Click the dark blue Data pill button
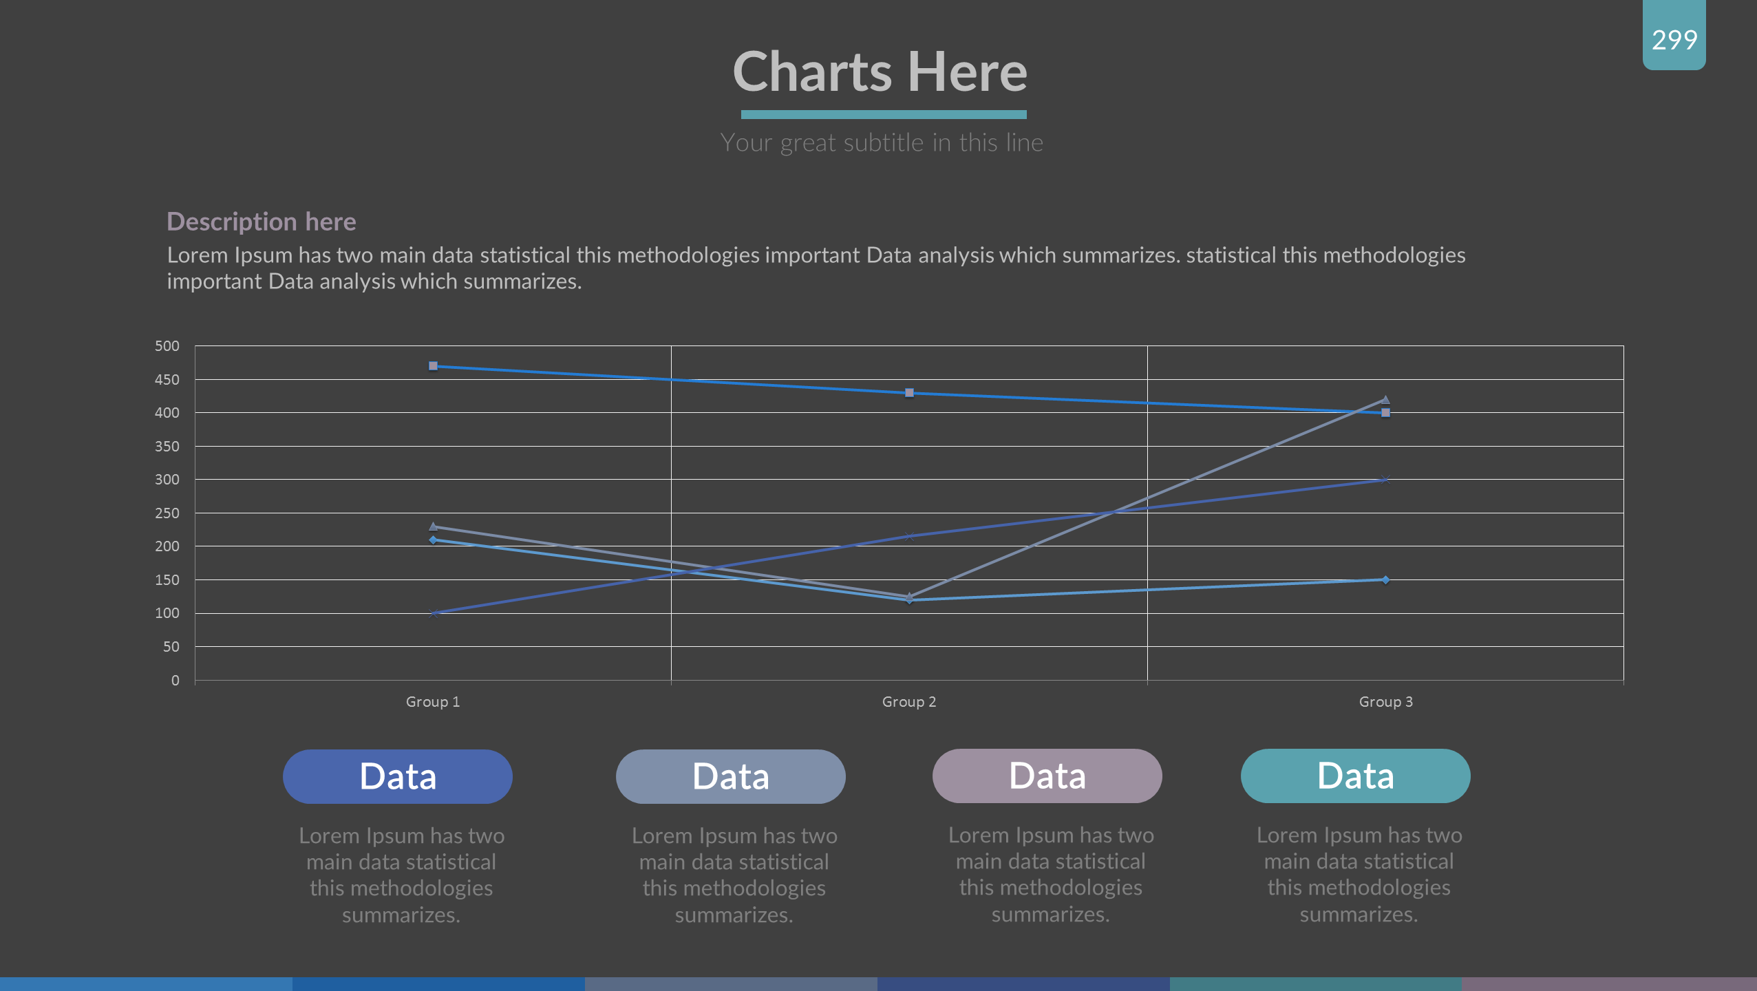Screen dimensions: 1757x991 (397, 776)
